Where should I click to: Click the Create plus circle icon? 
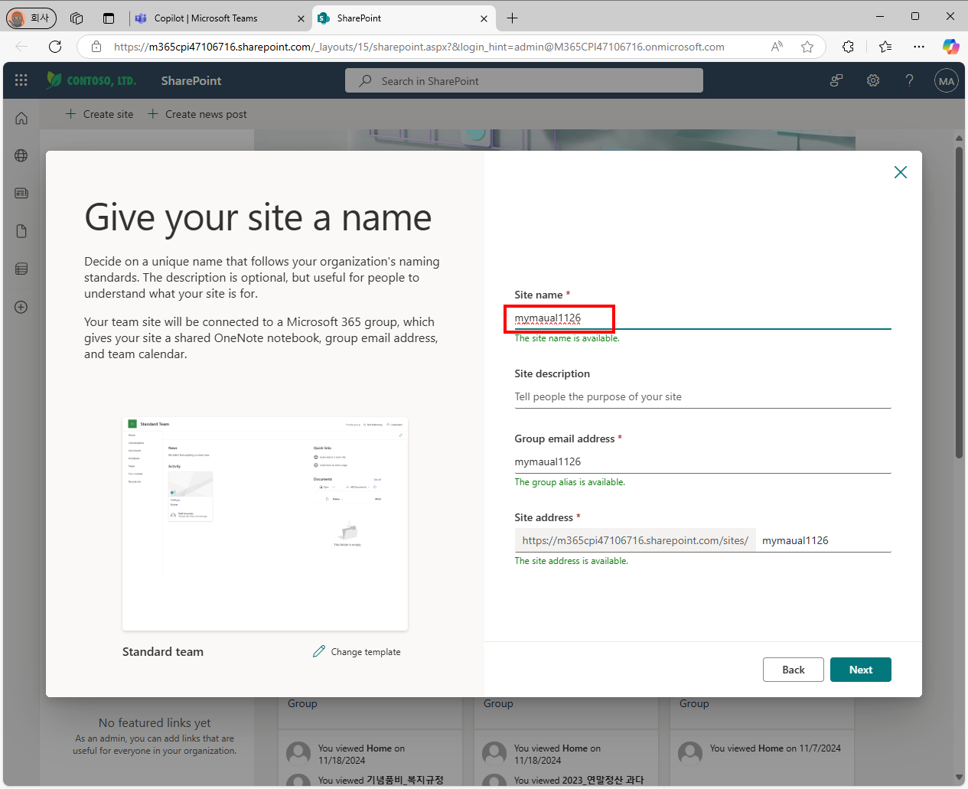21,307
